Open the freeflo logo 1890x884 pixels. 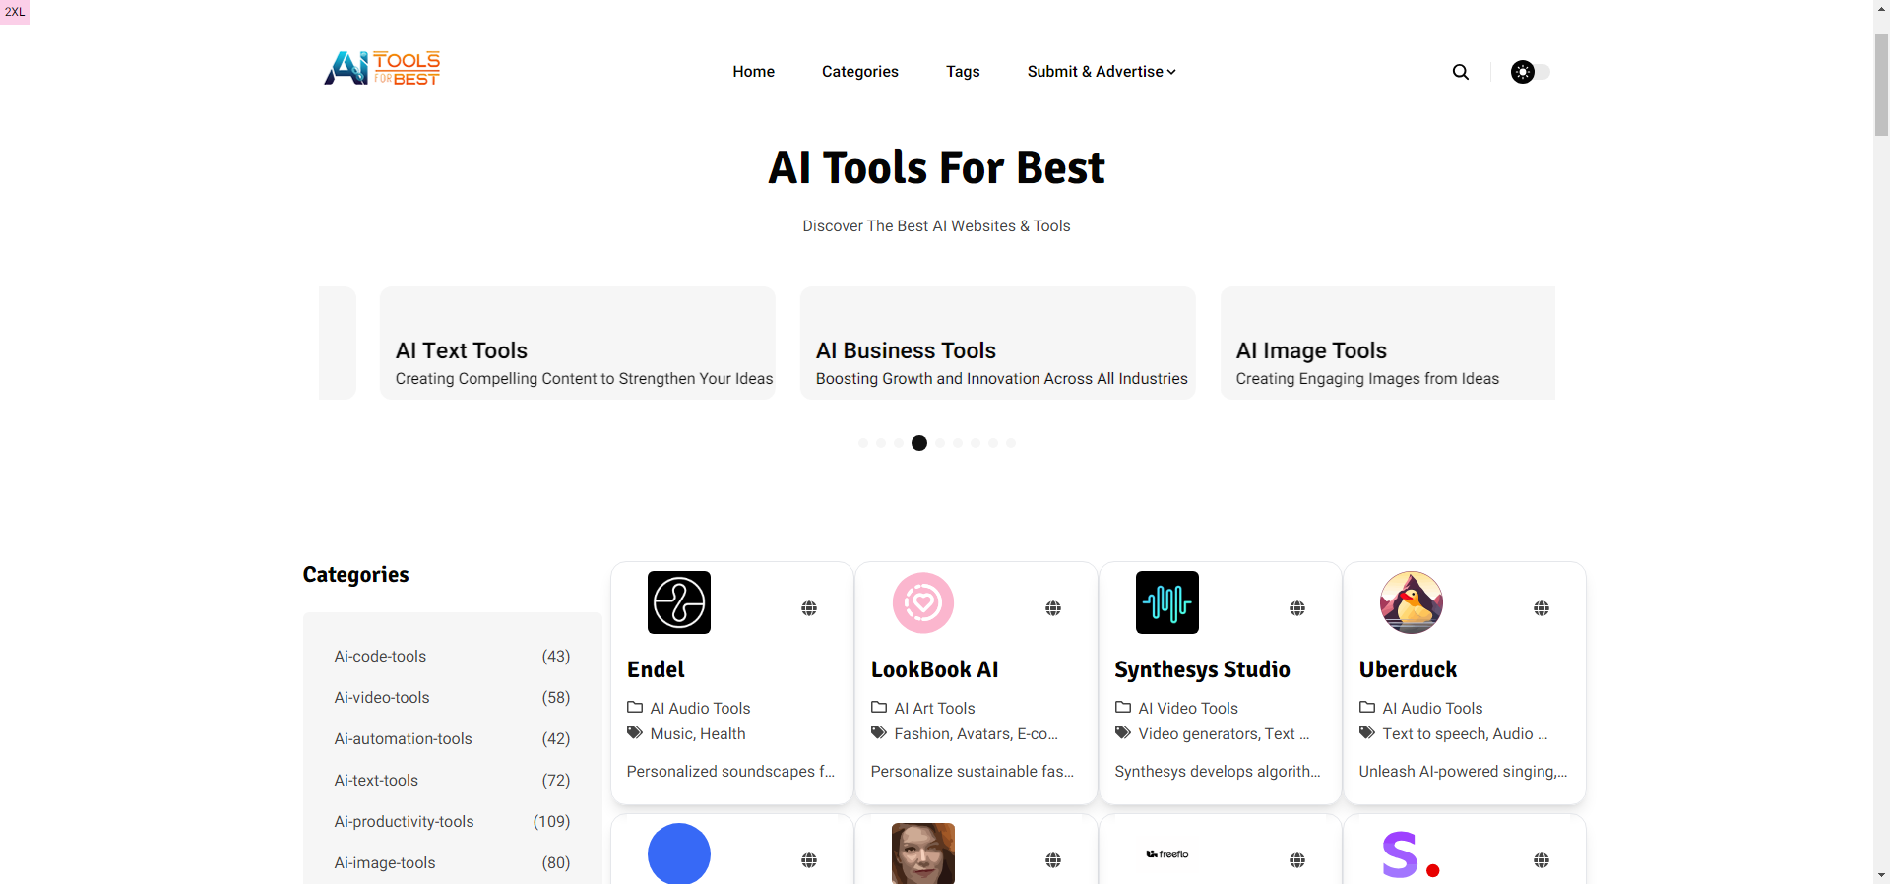click(x=1167, y=854)
